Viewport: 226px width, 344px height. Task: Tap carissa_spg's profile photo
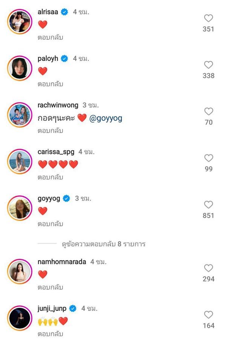pos(20,162)
